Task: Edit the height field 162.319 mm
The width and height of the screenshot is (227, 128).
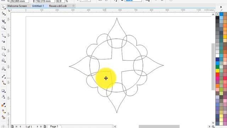Action: [x=45, y=1]
